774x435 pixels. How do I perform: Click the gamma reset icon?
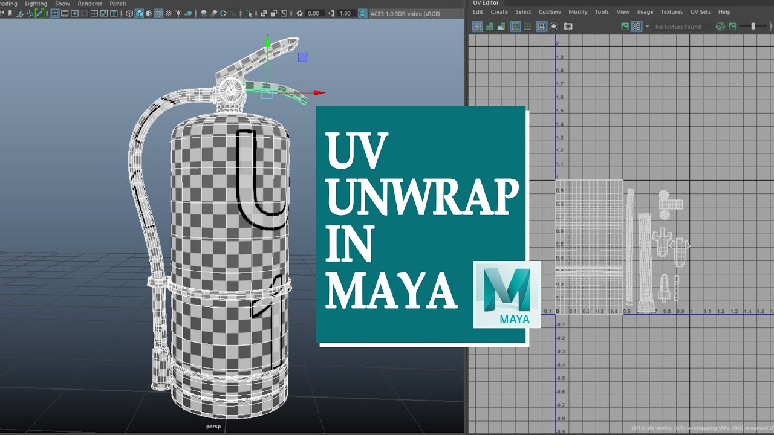pos(331,13)
